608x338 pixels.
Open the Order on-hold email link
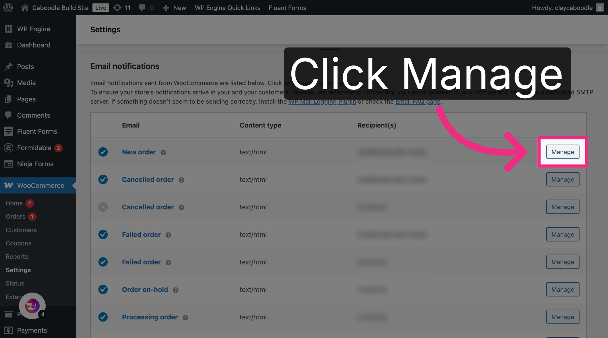(145, 290)
